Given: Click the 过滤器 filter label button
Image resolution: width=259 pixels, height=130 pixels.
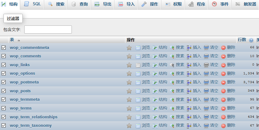Looking at the screenshot, I should pos(13,19).
